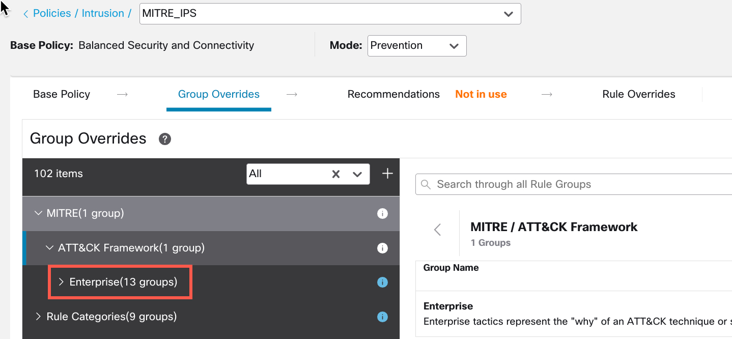Switch to the Rule Overrides tab
Image resolution: width=732 pixels, height=339 pixels.
point(638,94)
